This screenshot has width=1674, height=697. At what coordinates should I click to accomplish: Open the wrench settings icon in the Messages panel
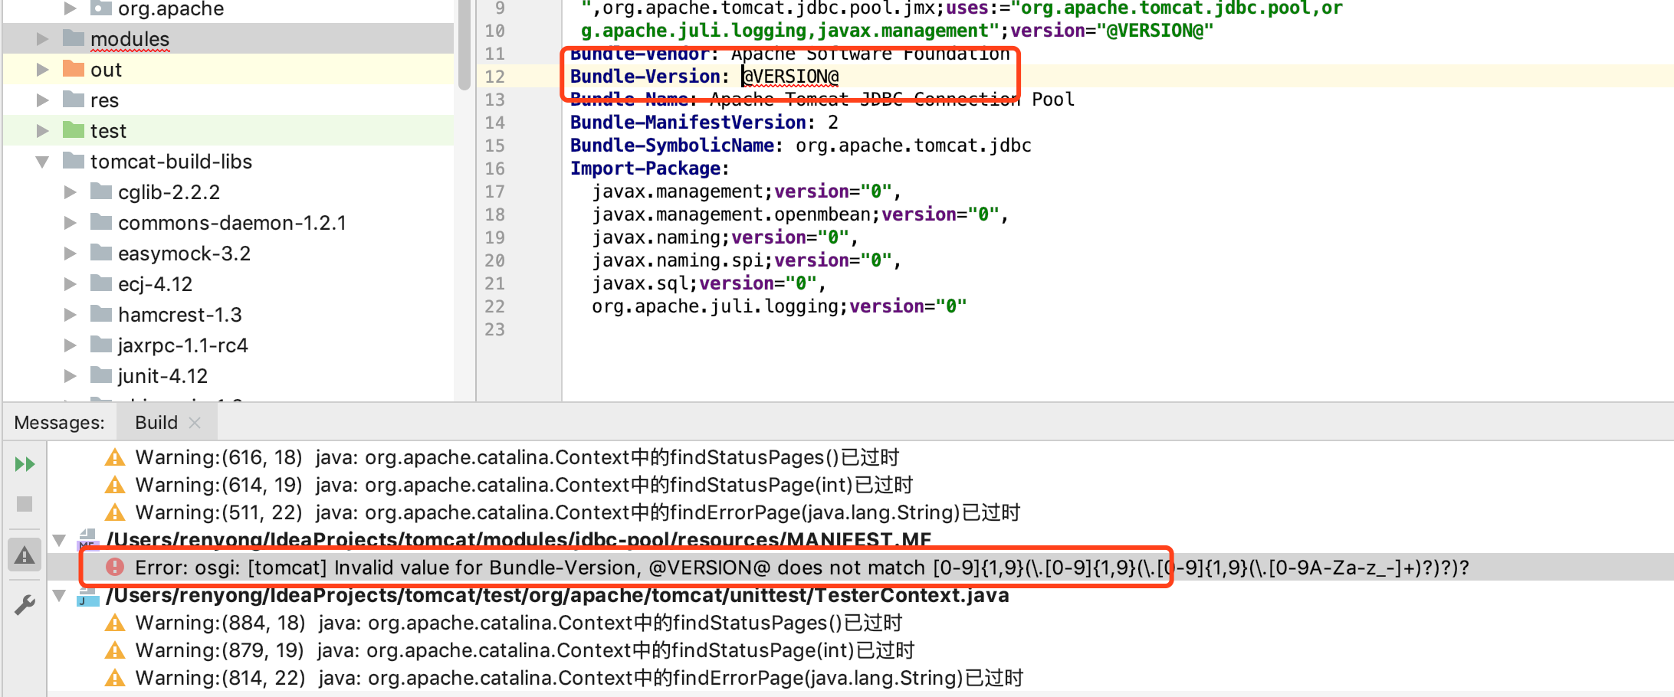pos(25,605)
